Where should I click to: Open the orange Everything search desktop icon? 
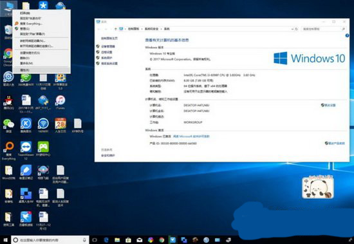(8, 151)
